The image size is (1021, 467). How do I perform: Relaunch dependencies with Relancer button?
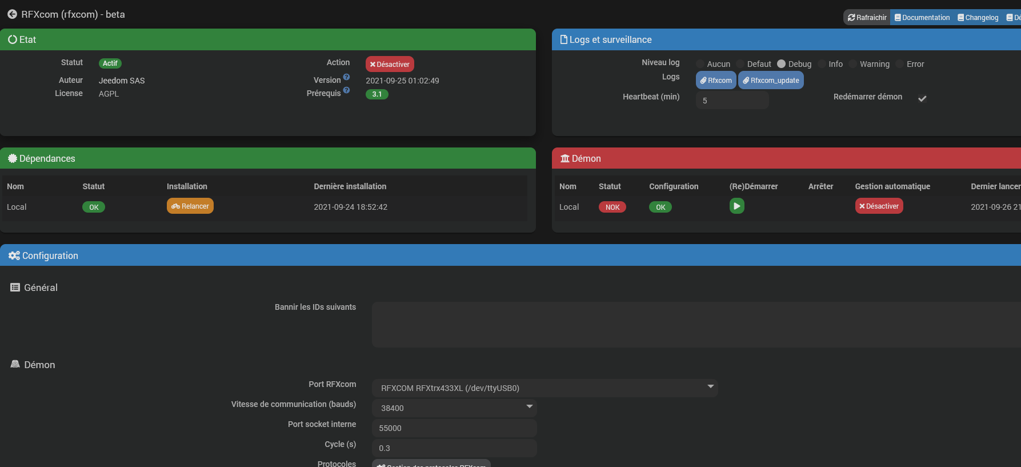click(190, 206)
